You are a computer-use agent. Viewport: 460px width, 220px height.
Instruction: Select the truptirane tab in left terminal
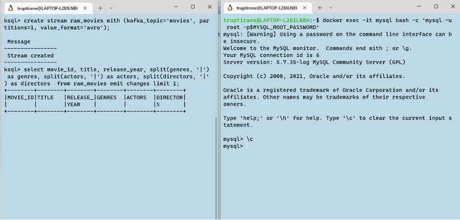48,8
